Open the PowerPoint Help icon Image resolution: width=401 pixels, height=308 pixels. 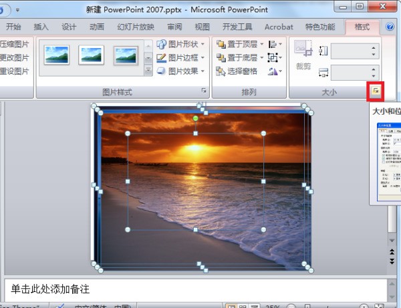[x=390, y=27]
